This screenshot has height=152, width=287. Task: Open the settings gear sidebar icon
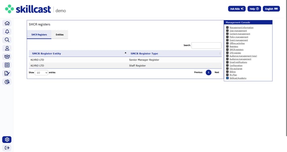pyautogui.click(x=7, y=140)
